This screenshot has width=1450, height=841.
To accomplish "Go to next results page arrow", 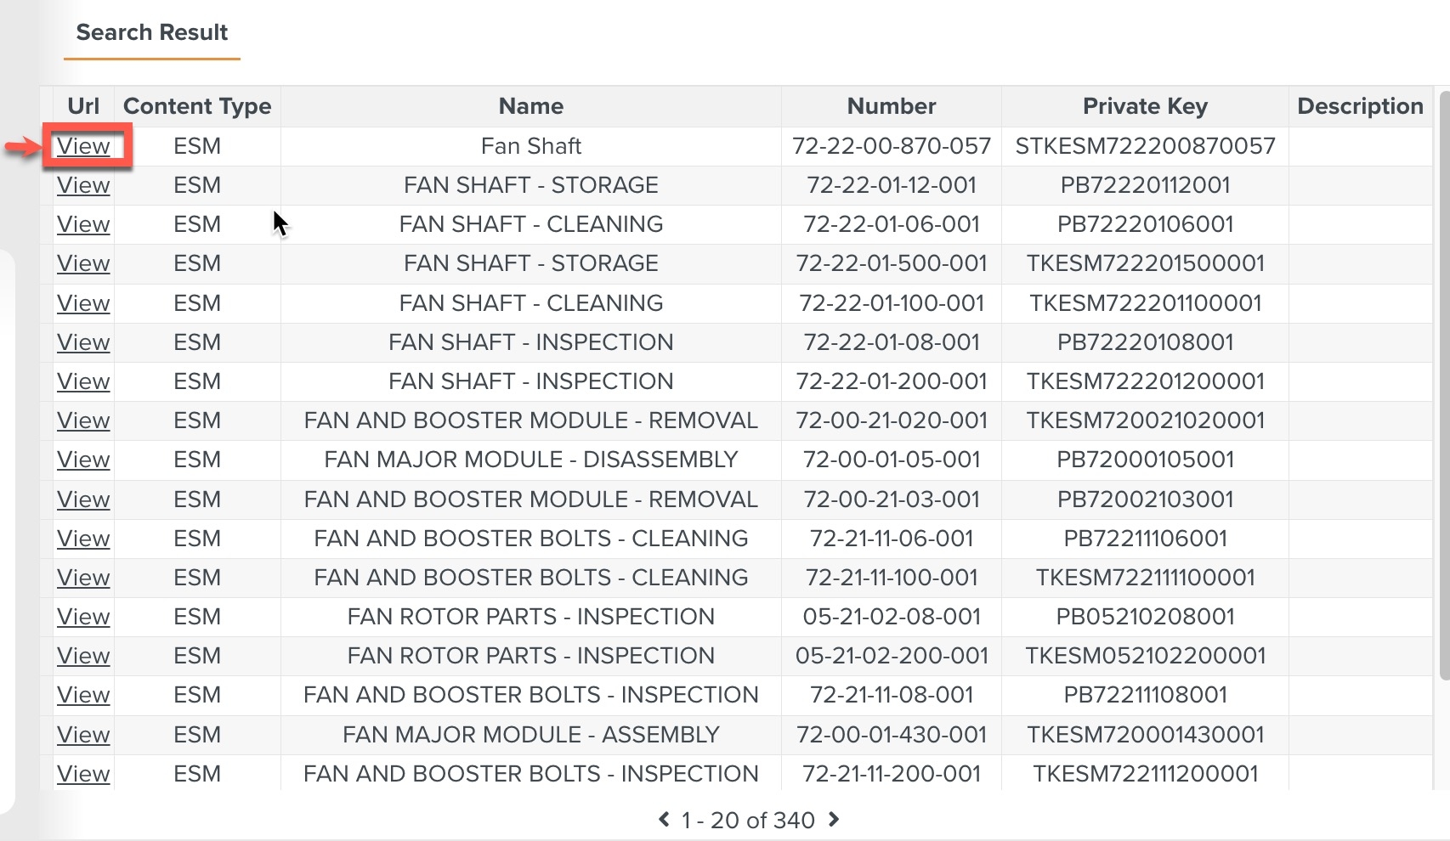I will click(x=834, y=819).
